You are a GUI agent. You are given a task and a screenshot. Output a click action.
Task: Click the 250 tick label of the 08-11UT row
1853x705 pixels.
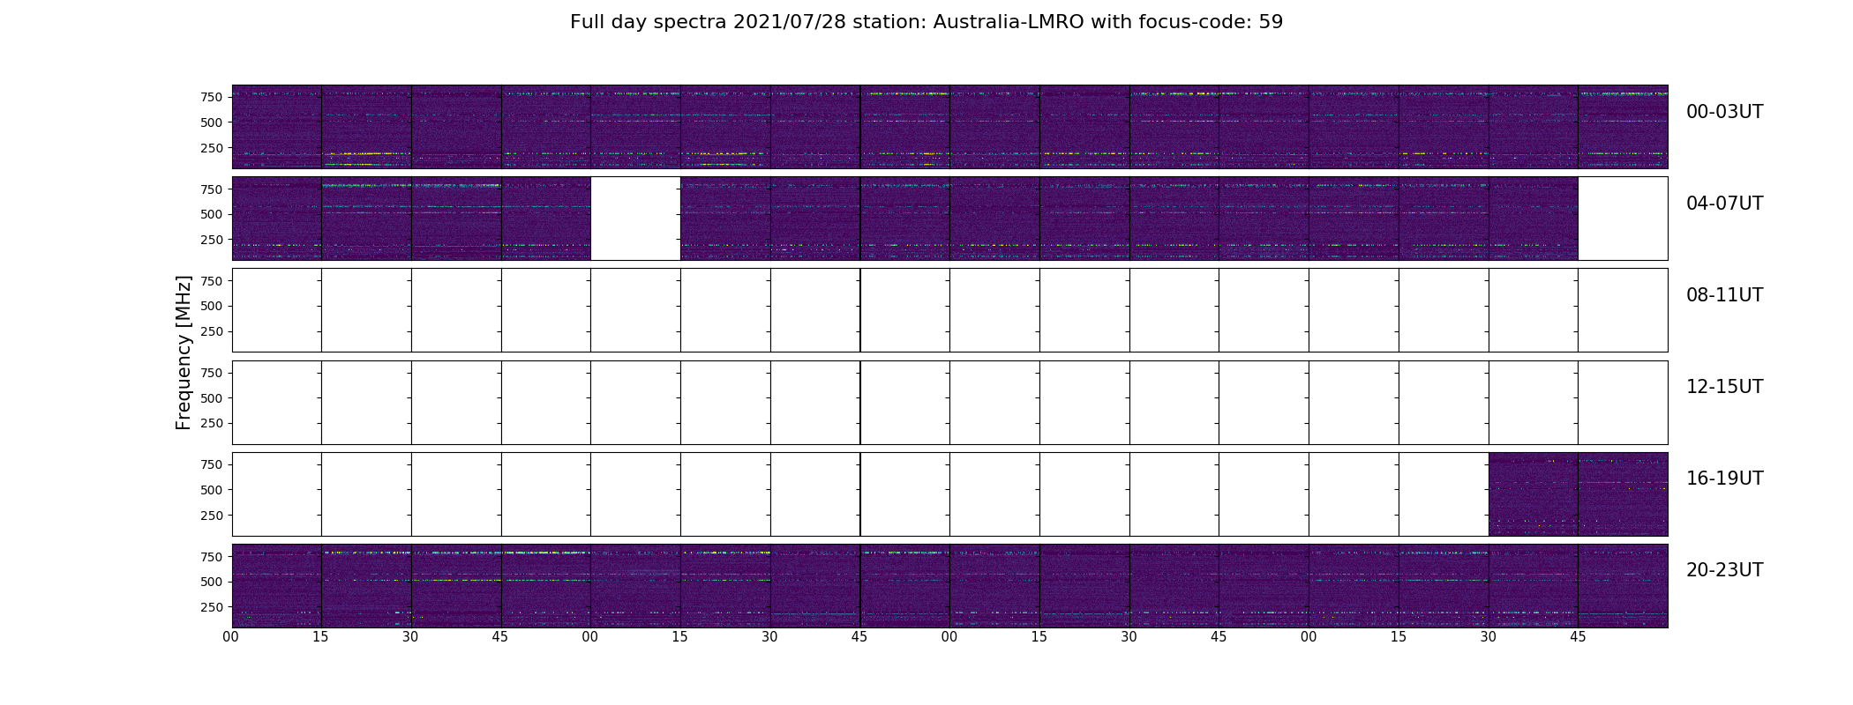211,331
